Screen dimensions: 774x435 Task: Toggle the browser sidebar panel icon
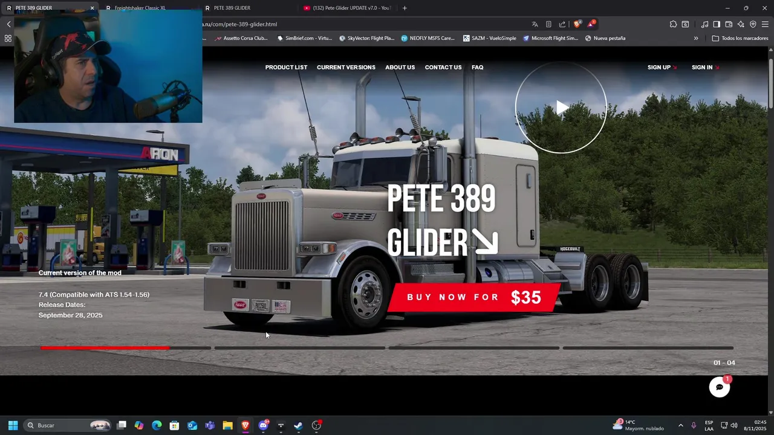717,24
